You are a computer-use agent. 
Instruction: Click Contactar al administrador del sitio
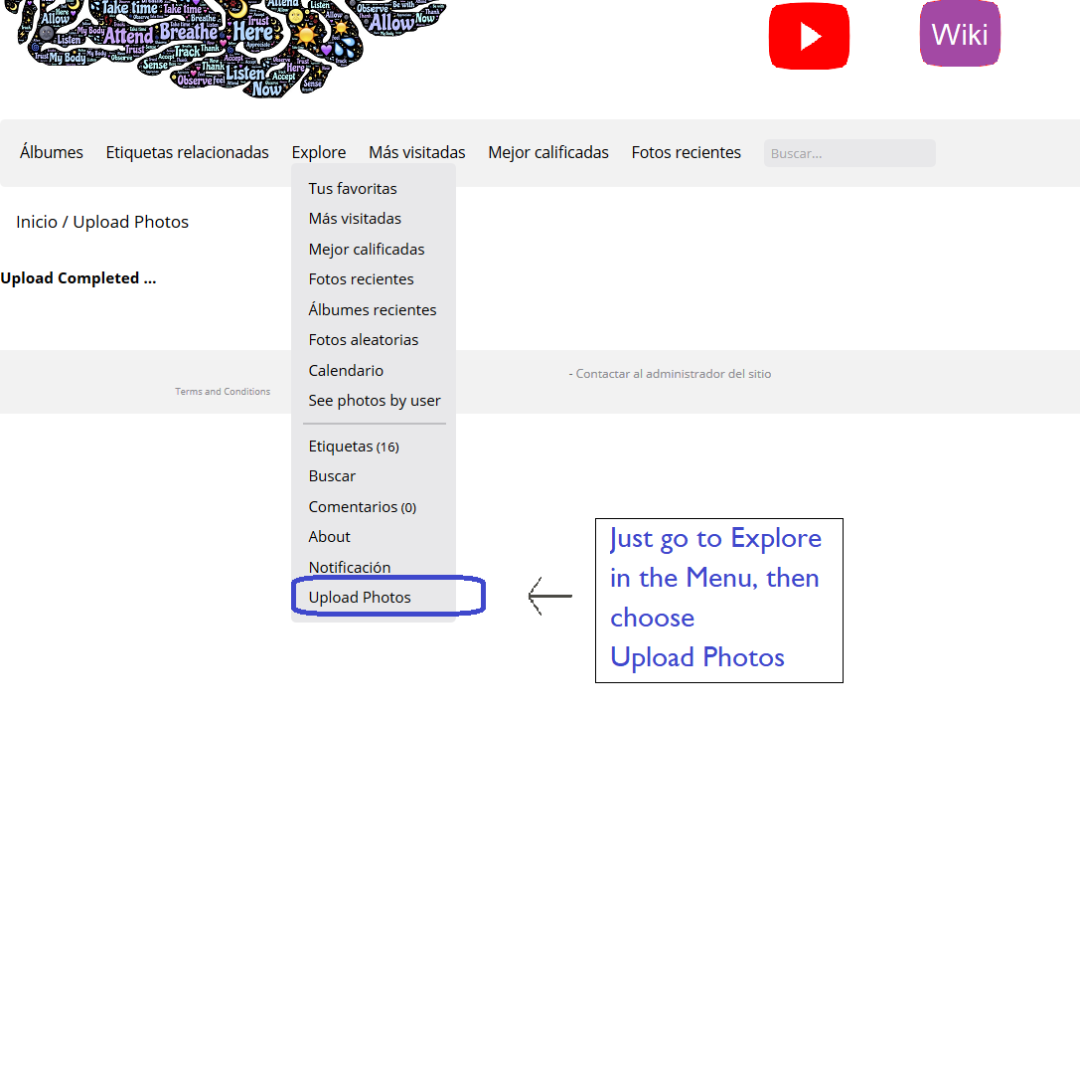tap(673, 374)
